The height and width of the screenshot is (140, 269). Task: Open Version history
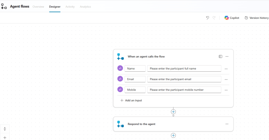click(x=256, y=18)
